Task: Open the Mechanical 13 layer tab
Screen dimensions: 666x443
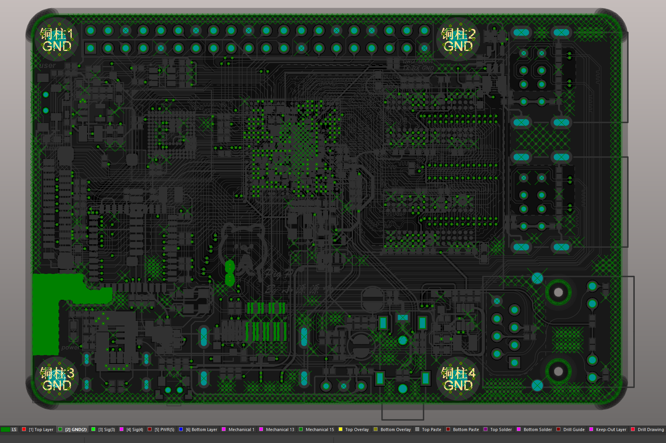Action: click(280, 429)
